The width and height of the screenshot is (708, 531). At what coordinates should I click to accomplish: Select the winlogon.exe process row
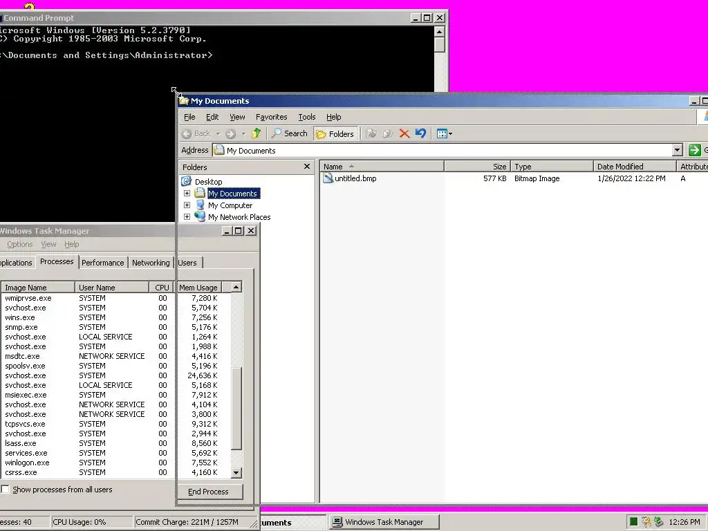click(115, 463)
